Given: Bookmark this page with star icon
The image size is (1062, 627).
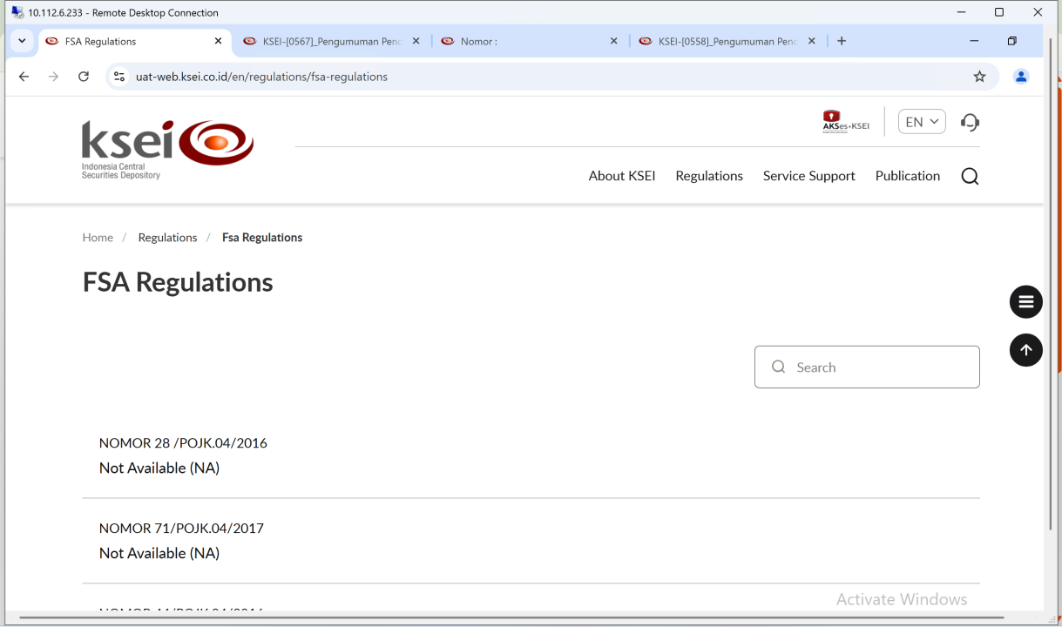Looking at the screenshot, I should coord(979,77).
